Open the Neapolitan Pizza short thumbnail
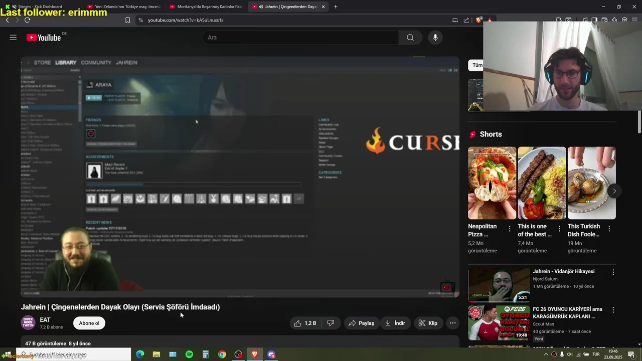 492,183
